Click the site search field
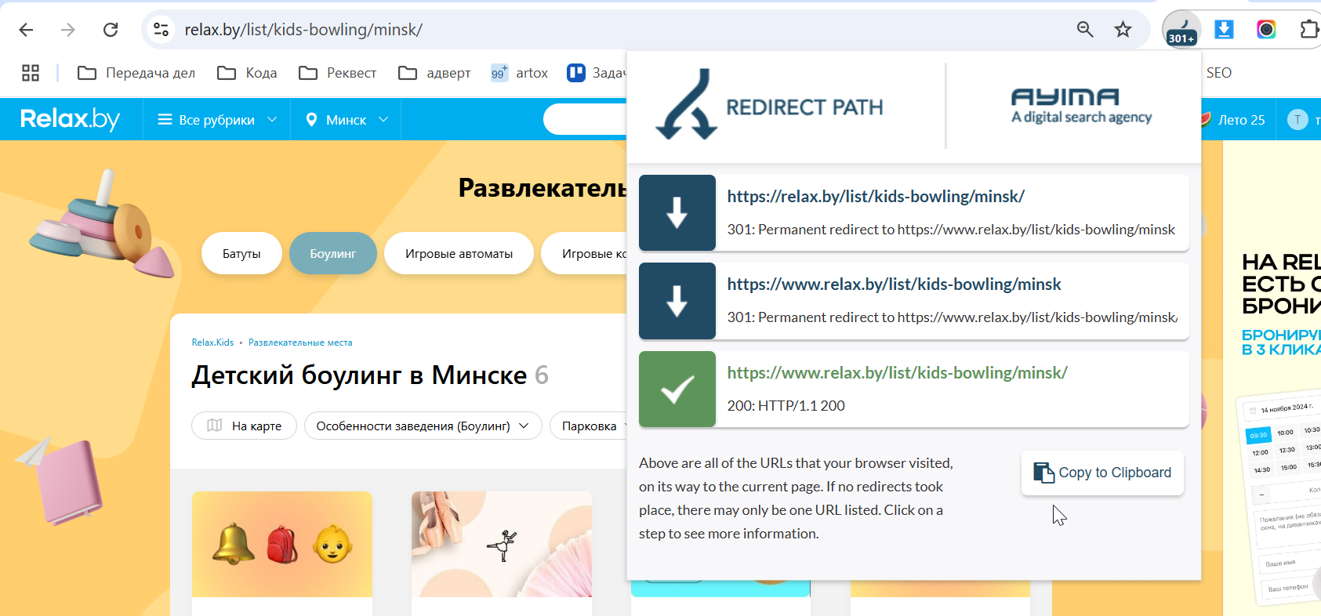Viewport: 1321px width, 616px height. (585, 119)
